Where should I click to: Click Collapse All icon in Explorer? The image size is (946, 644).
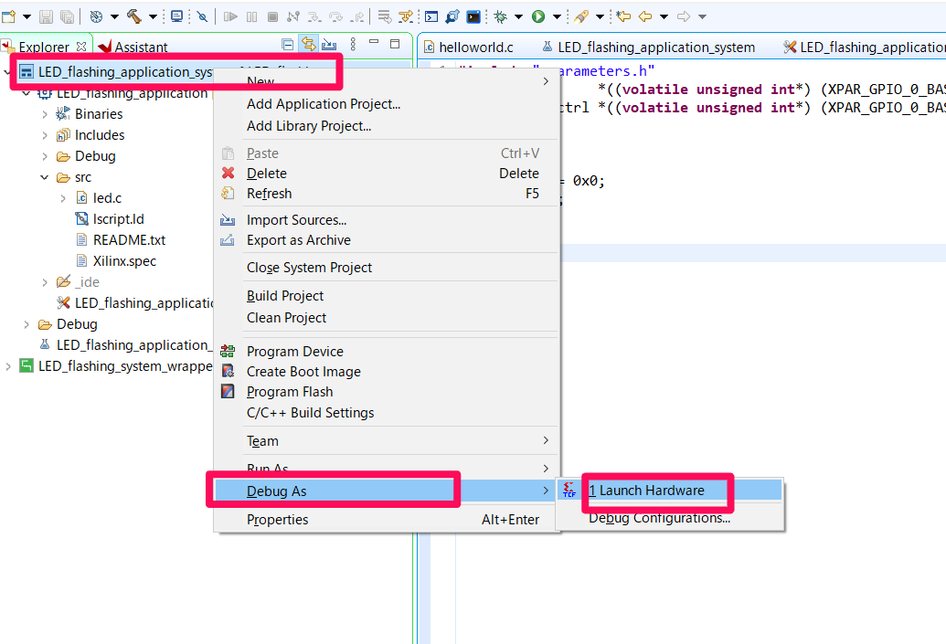tap(288, 44)
